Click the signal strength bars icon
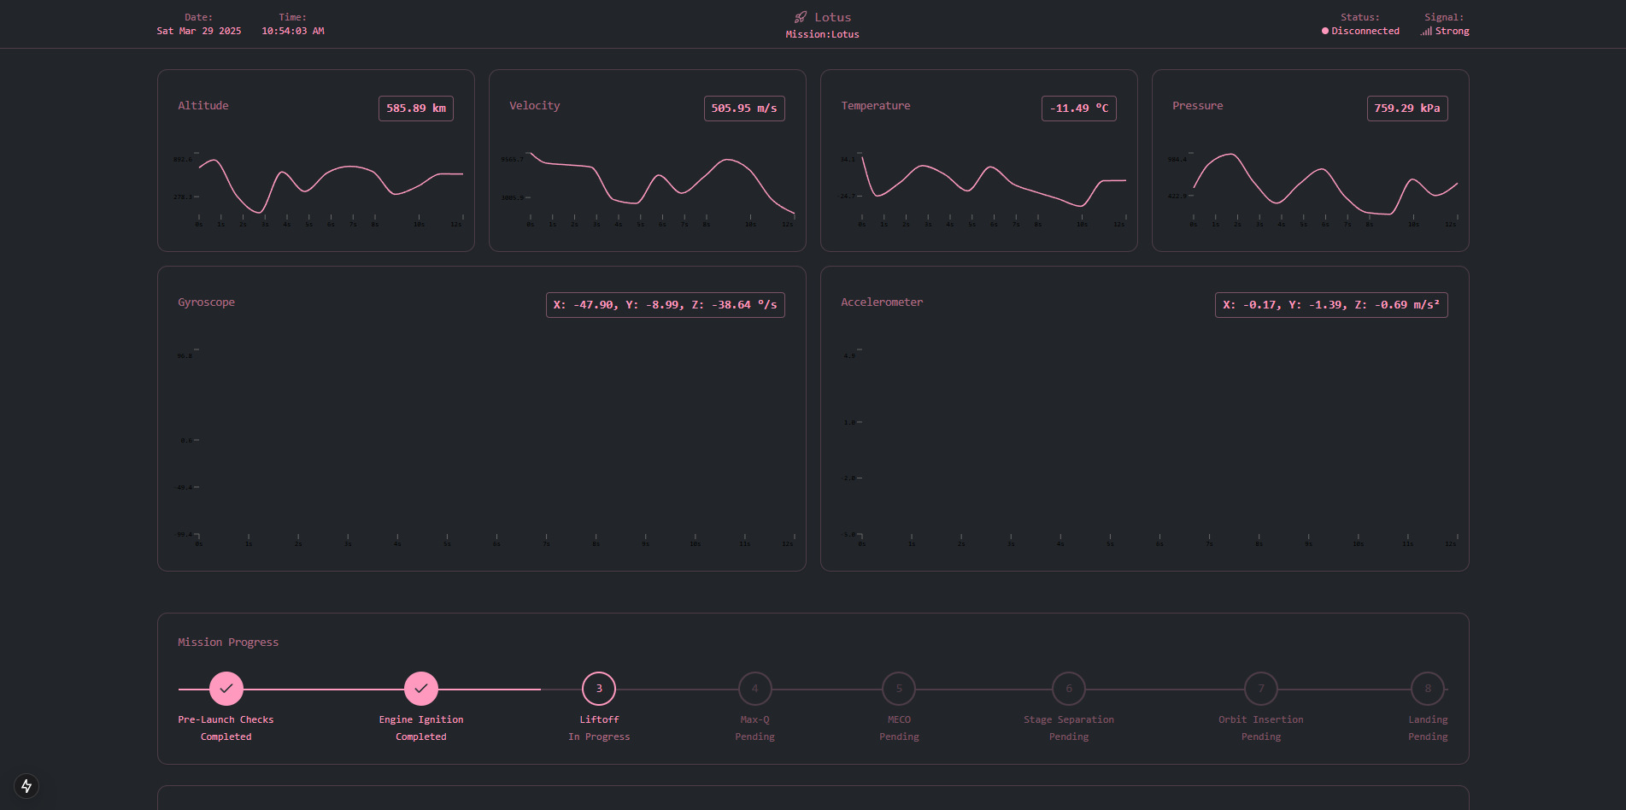 [1426, 31]
